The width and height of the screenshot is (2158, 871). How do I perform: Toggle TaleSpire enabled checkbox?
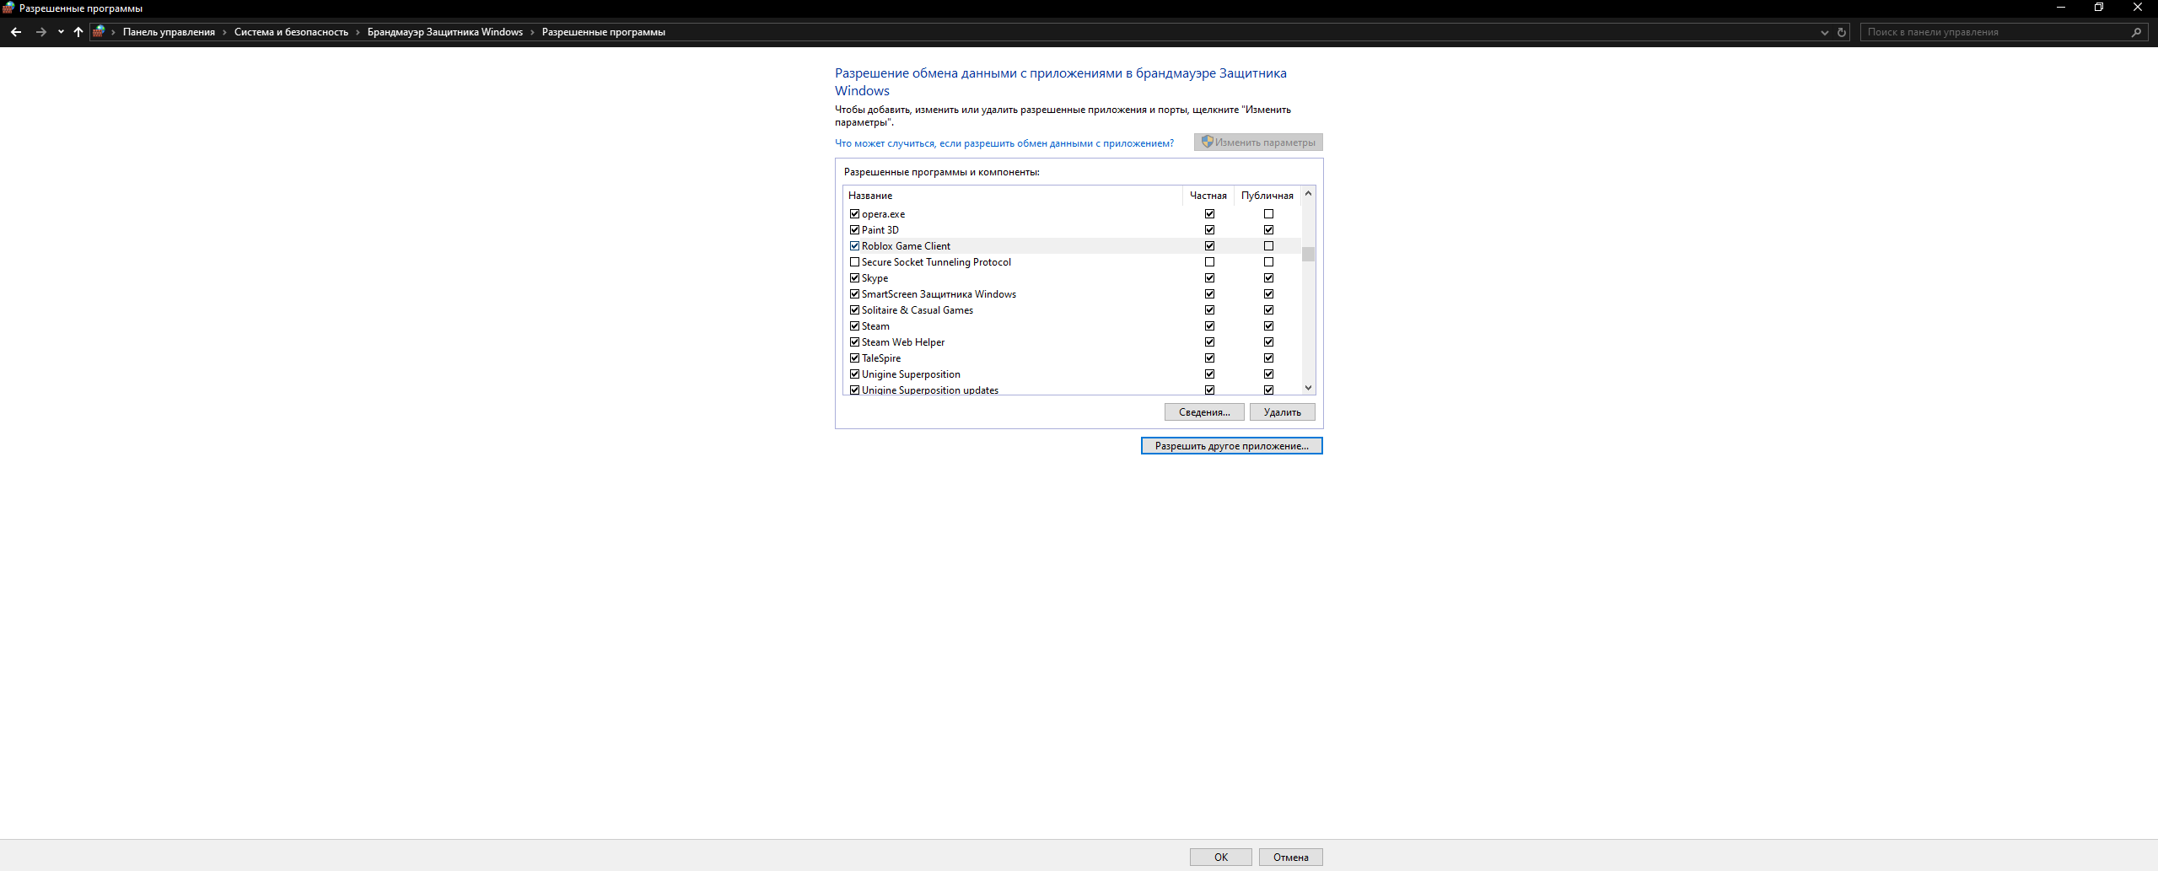[x=854, y=358]
